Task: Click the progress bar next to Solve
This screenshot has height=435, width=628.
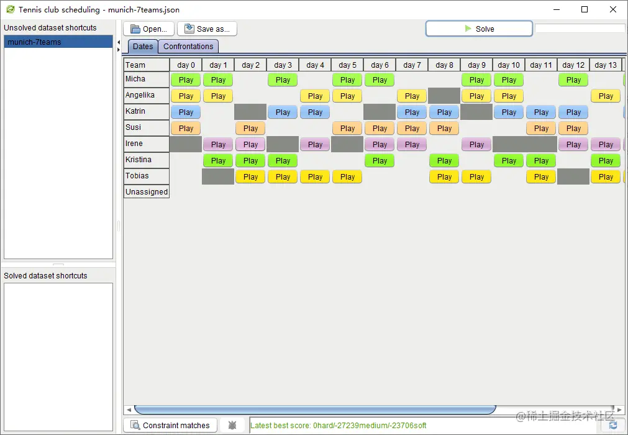Action: 580,29
